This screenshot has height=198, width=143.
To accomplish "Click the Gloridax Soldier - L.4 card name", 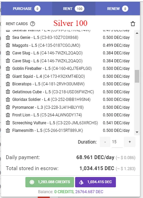I will tap(31, 100).
